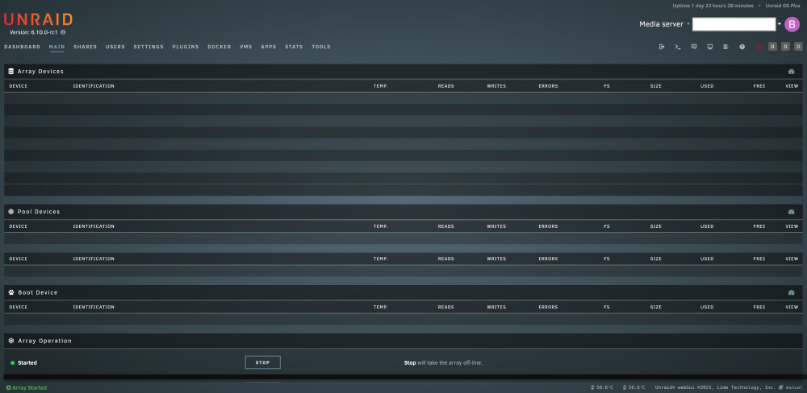Open the VMs page

tap(246, 47)
